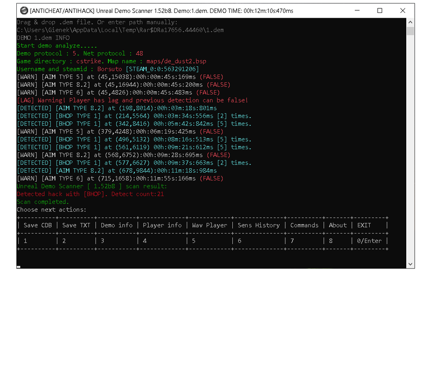This screenshot has height=371, width=425.
Task: Click the scrollbar up arrow
Action: (x=410, y=22)
